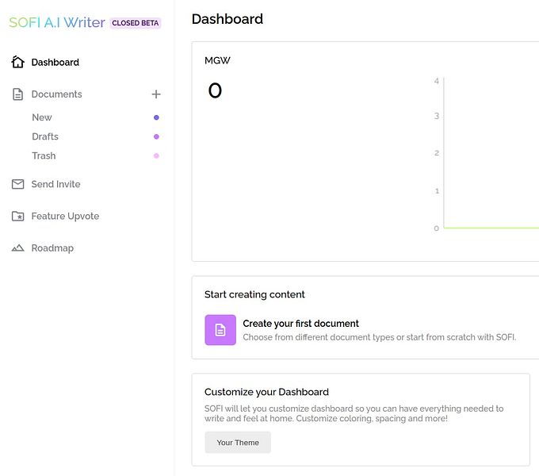View the Roadmap page
Image resolution: width=539 pixels, height=476 pixels.
tap(52, 248)
